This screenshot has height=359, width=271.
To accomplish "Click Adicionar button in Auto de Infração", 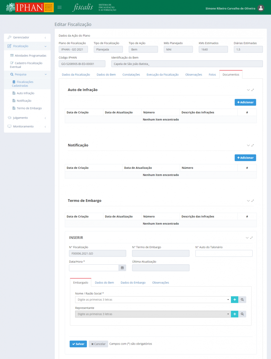I will click(245, 102).
